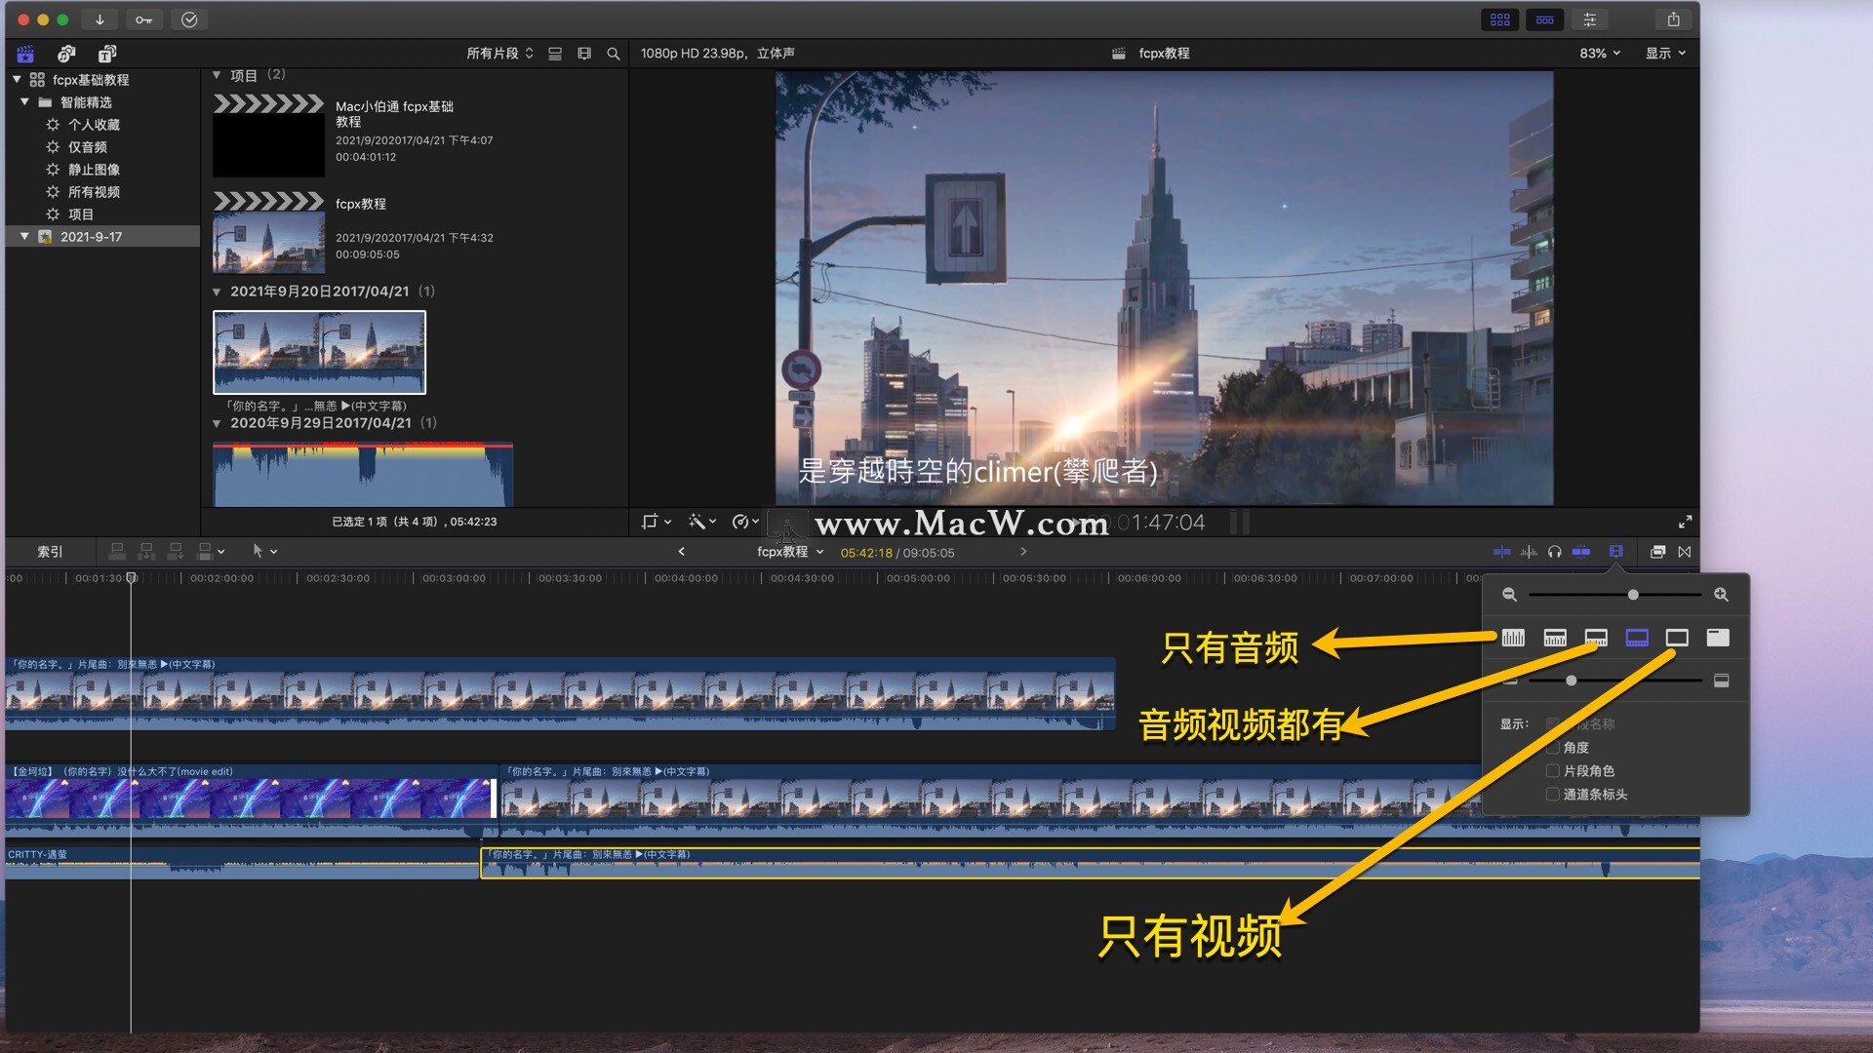Select the fcpx教程 project thumbnail

pyautogui.click(x=268, y=243)
